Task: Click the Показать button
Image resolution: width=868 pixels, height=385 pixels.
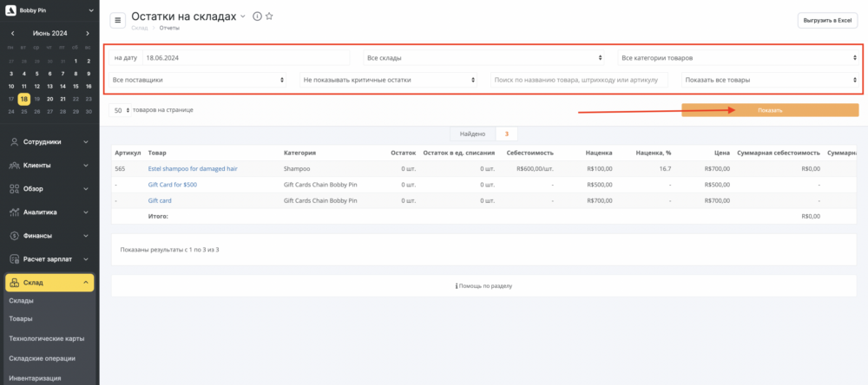Action: tap(770, 110)
